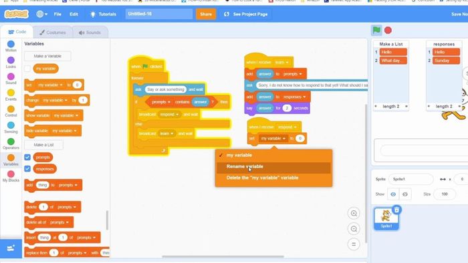Viewport: 468px width, 263px height.
Task: Click the my variable reporter block
Action: [x=45, y=69]
